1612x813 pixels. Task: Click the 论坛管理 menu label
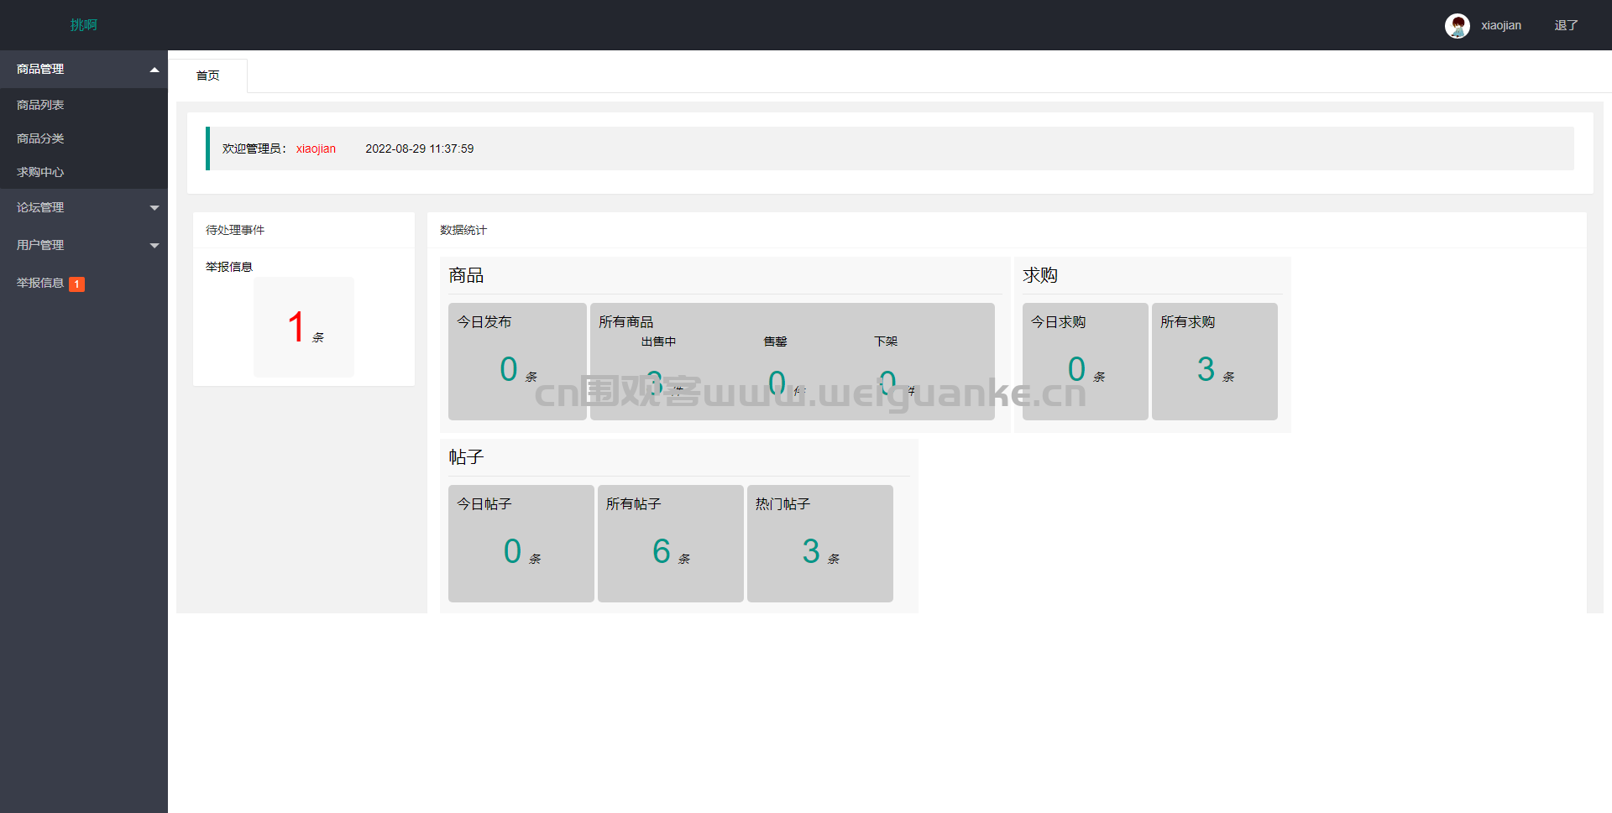tap(40, 207)
